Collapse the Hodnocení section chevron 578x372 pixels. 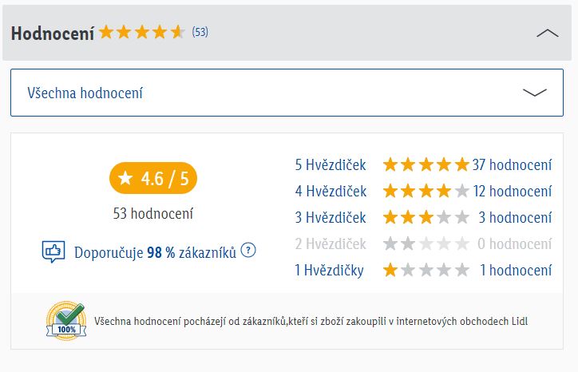coord(548,33)
